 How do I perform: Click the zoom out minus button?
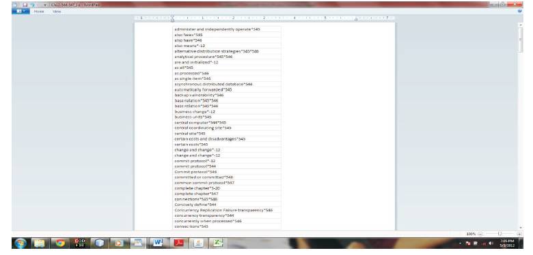(x=480, y=234)
